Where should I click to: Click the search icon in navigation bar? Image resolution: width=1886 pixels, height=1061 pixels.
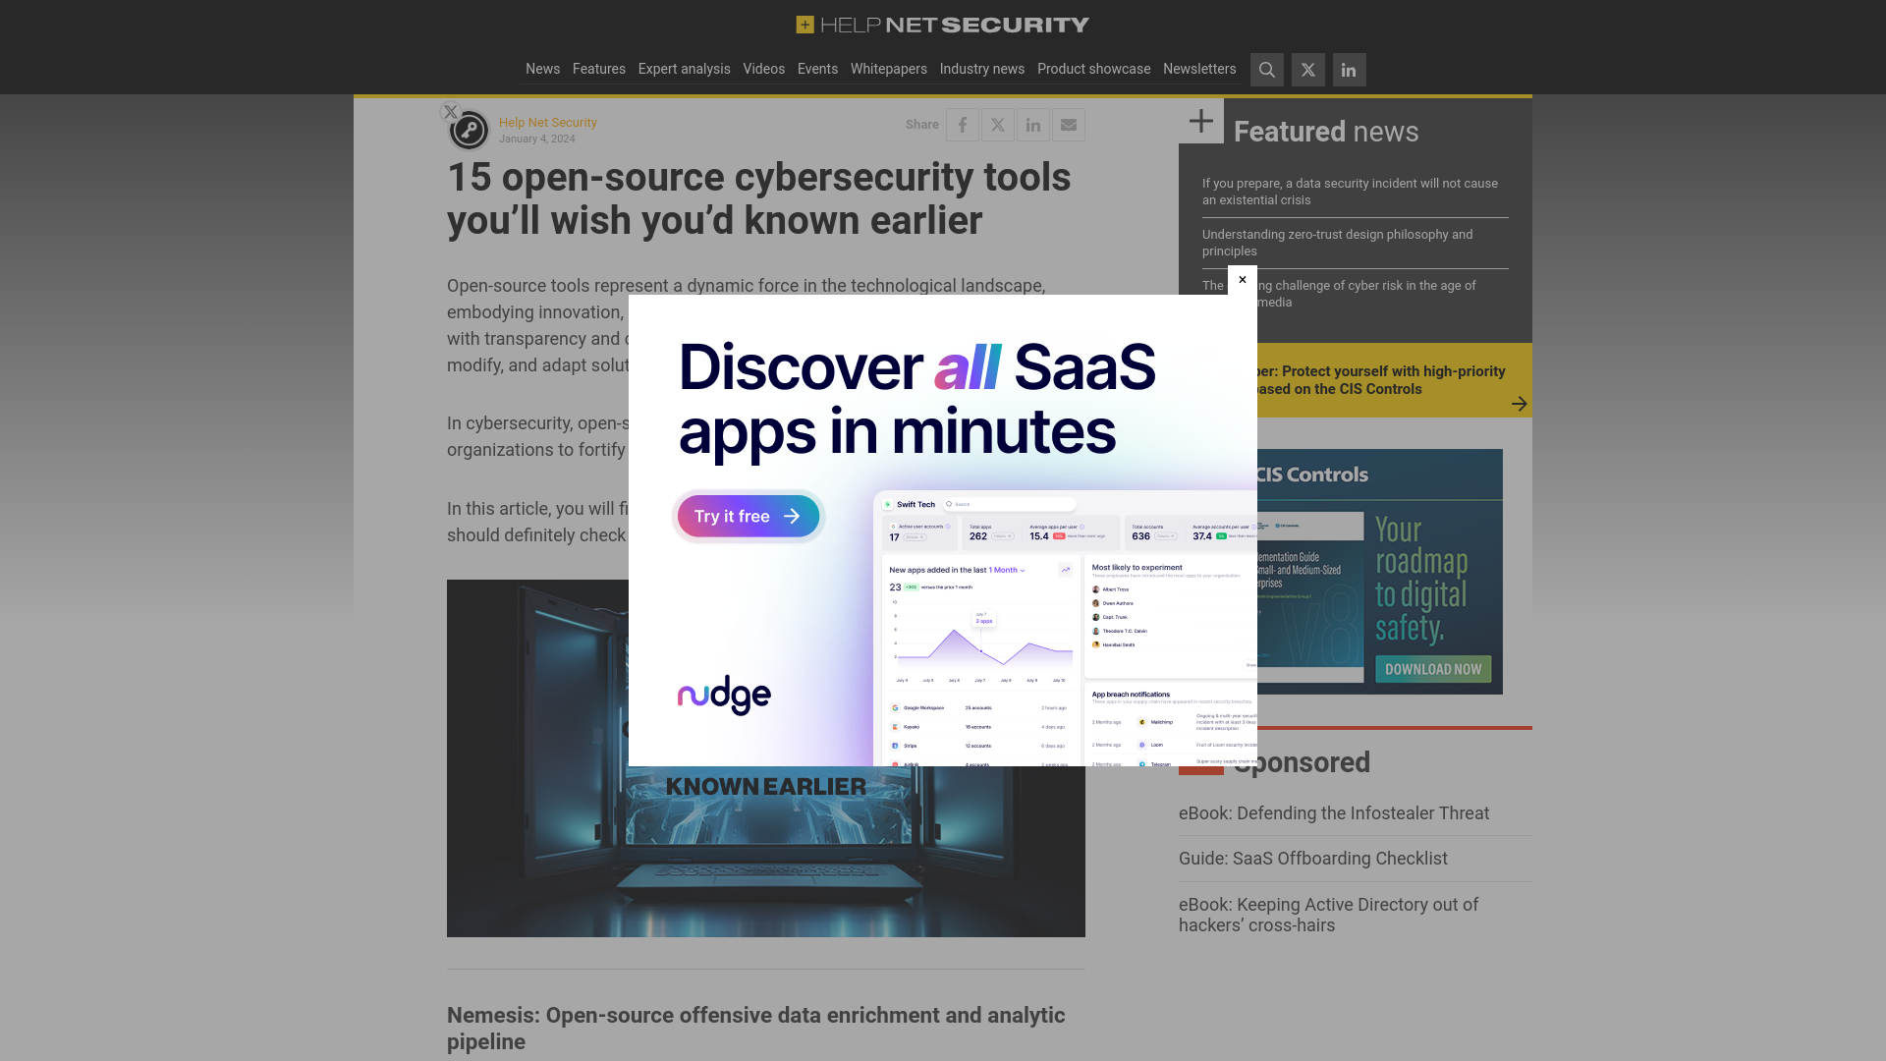click(1267, 70)
